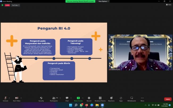
Task: Start recording with the Record button
Action: pyautogui.click(x=89, y=99)
